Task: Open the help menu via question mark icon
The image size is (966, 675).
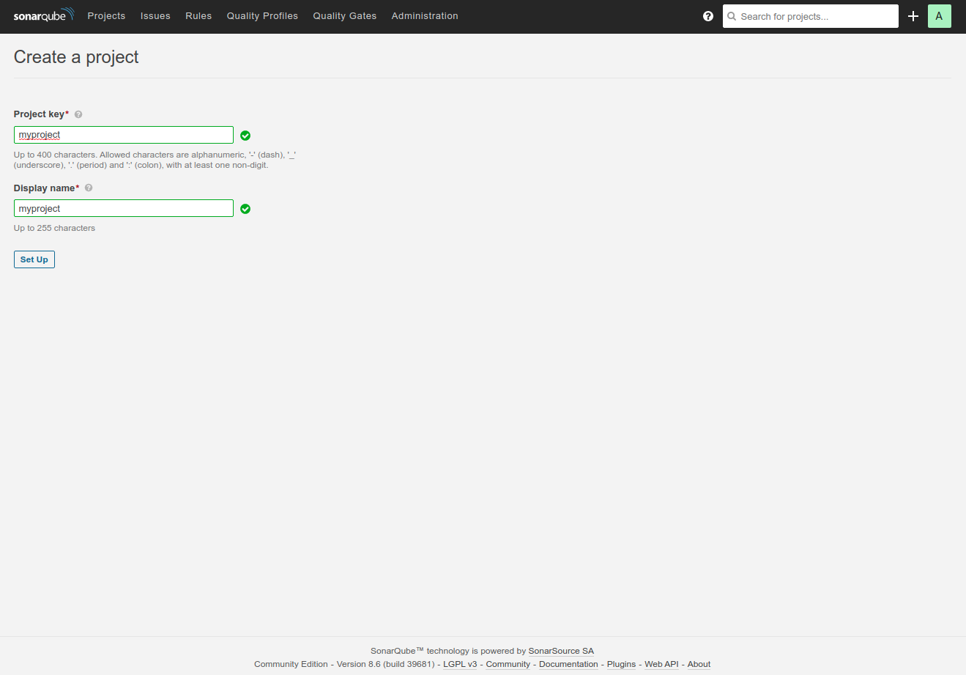Action: click(x=707, y=15)
